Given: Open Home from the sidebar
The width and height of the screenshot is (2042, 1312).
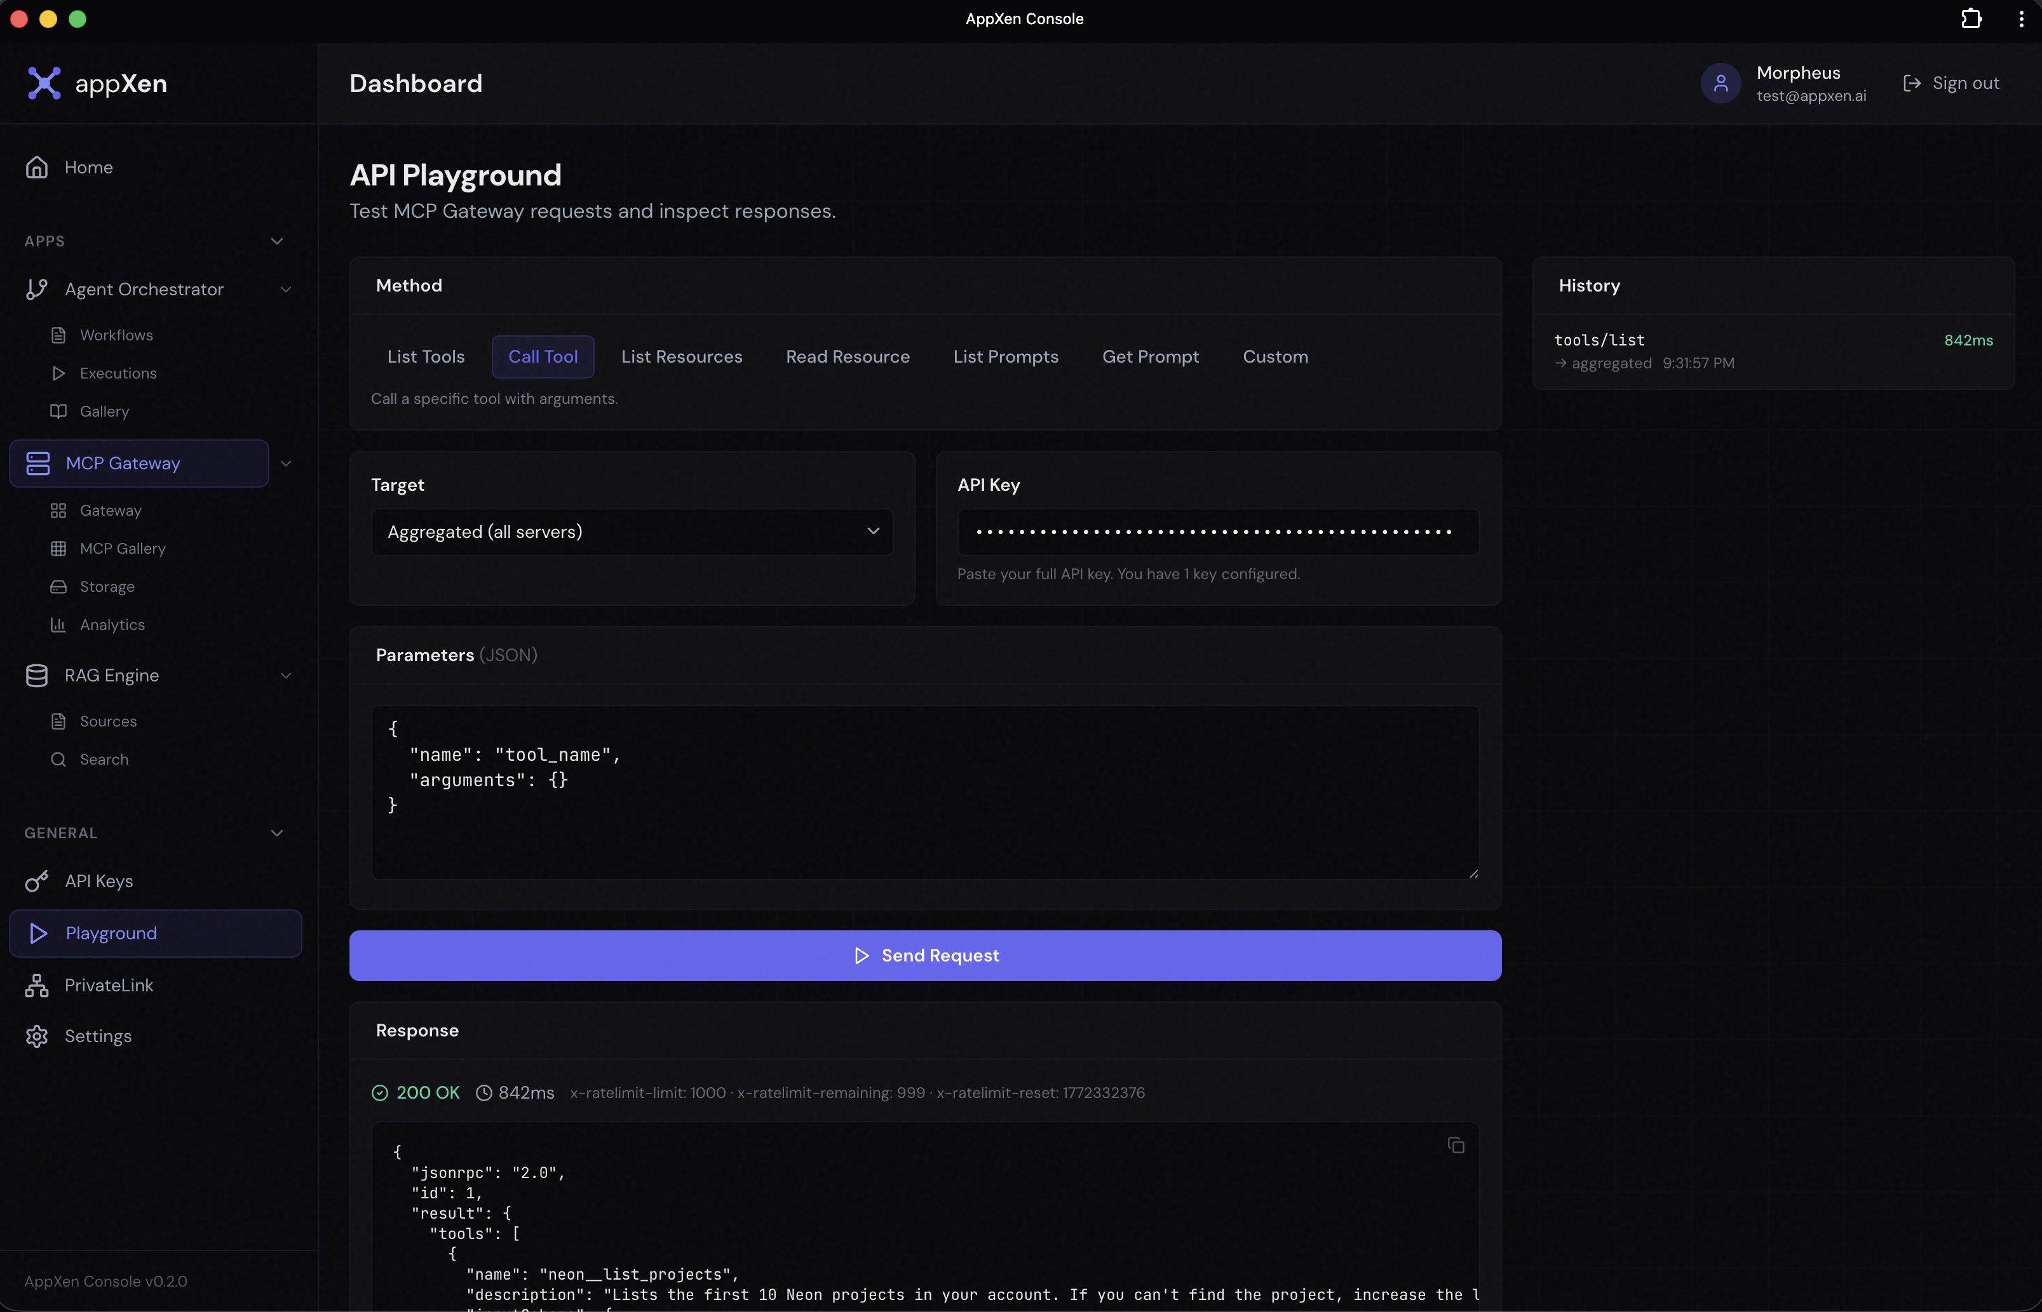Looking at the screenshot, I should tap(90, 167).
